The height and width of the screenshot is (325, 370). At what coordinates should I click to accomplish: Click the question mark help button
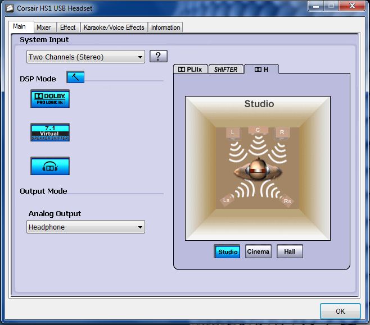pos(159,56)
